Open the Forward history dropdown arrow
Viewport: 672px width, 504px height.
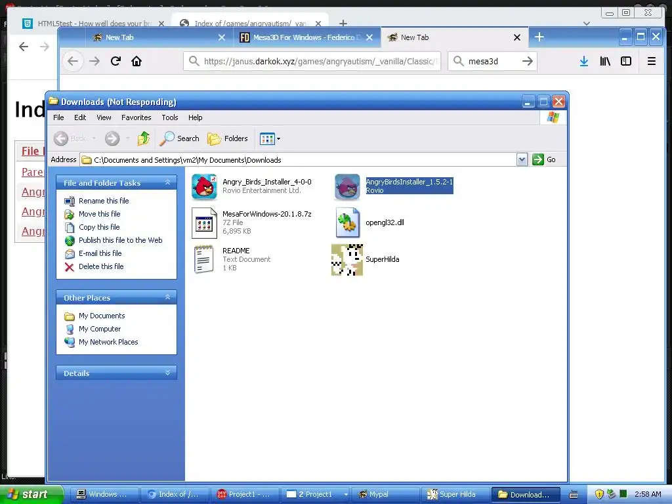point(128,138)
